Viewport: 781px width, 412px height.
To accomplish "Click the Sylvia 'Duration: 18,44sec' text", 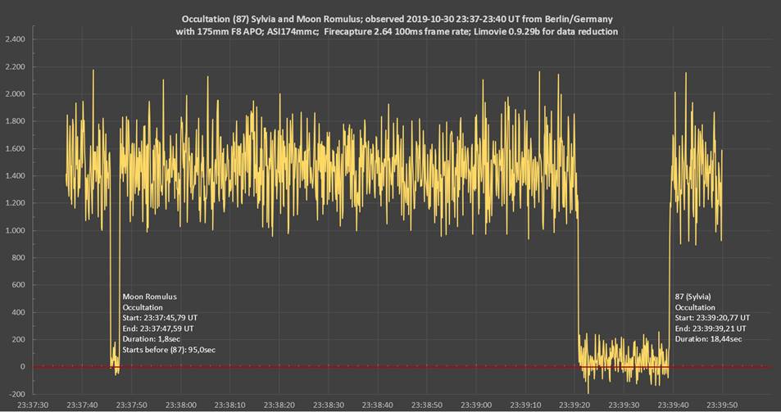I will (709, 338).
